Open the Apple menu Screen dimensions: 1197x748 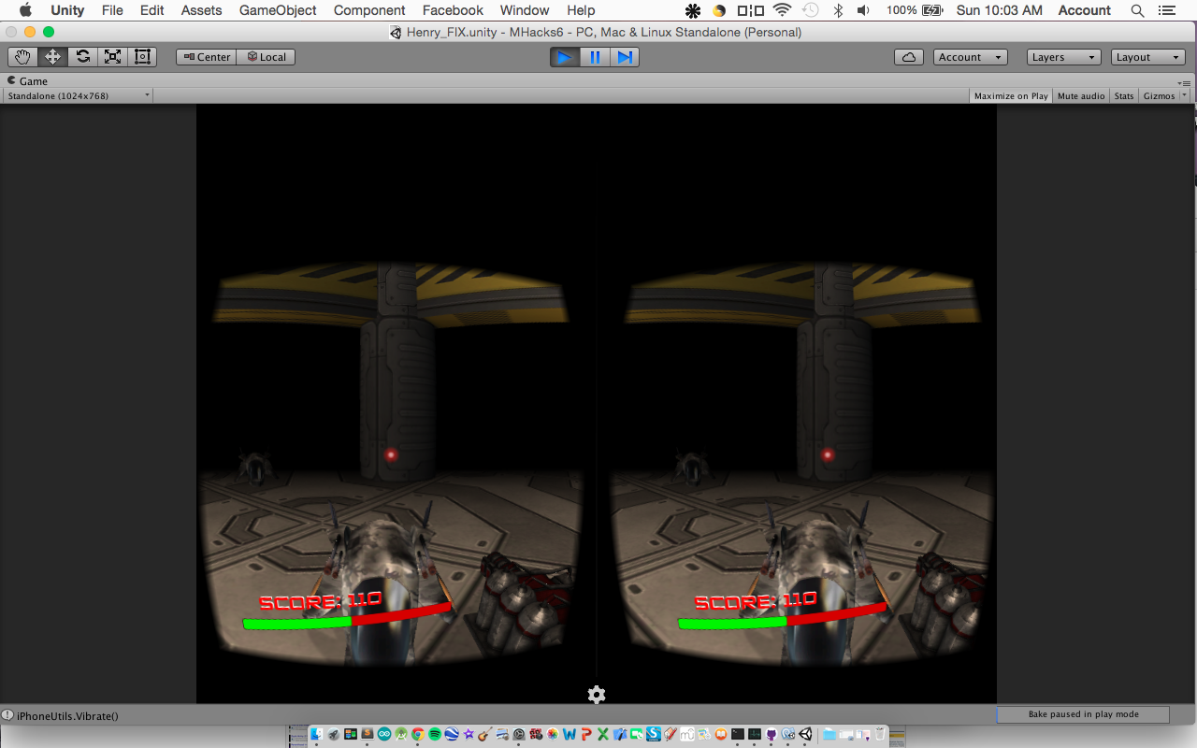coord(25,10)
